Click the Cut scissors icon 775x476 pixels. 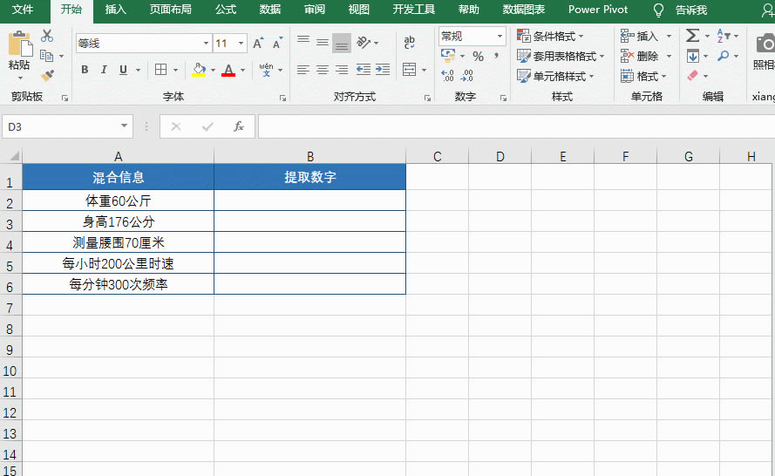click(47, 36)
